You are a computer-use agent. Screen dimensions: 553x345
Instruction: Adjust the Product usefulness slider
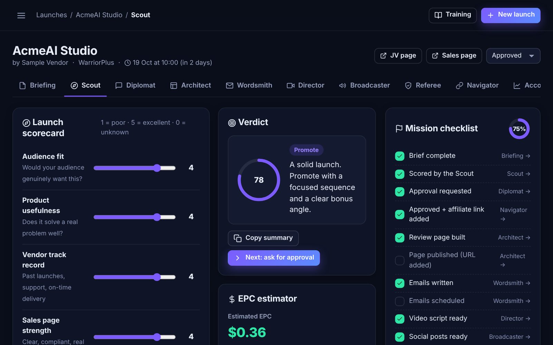135,217
